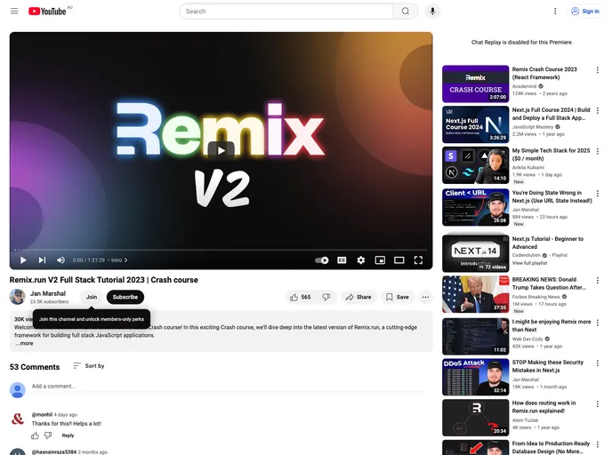The height and width of the screenshot is (455, 612).
Task: Open @monhil commenter profile link
Action: coord(42,414)
